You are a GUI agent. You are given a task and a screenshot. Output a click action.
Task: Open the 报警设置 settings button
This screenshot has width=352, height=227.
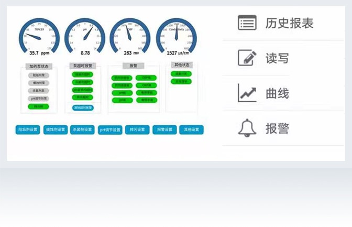tap(164, 129)
